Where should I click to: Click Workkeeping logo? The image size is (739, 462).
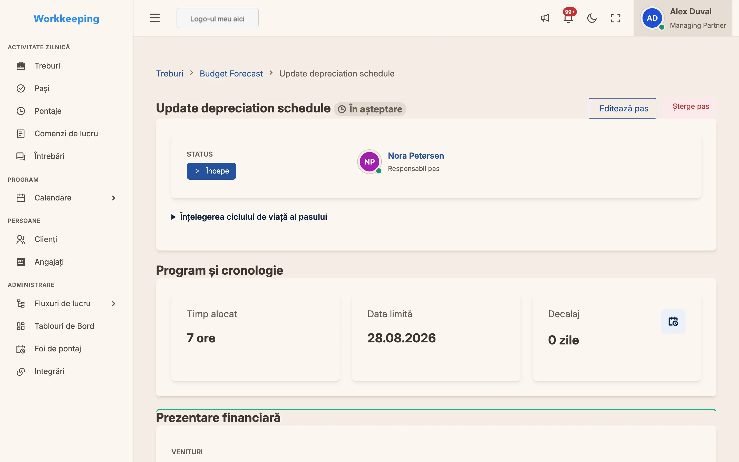click(x=66, y=19)
